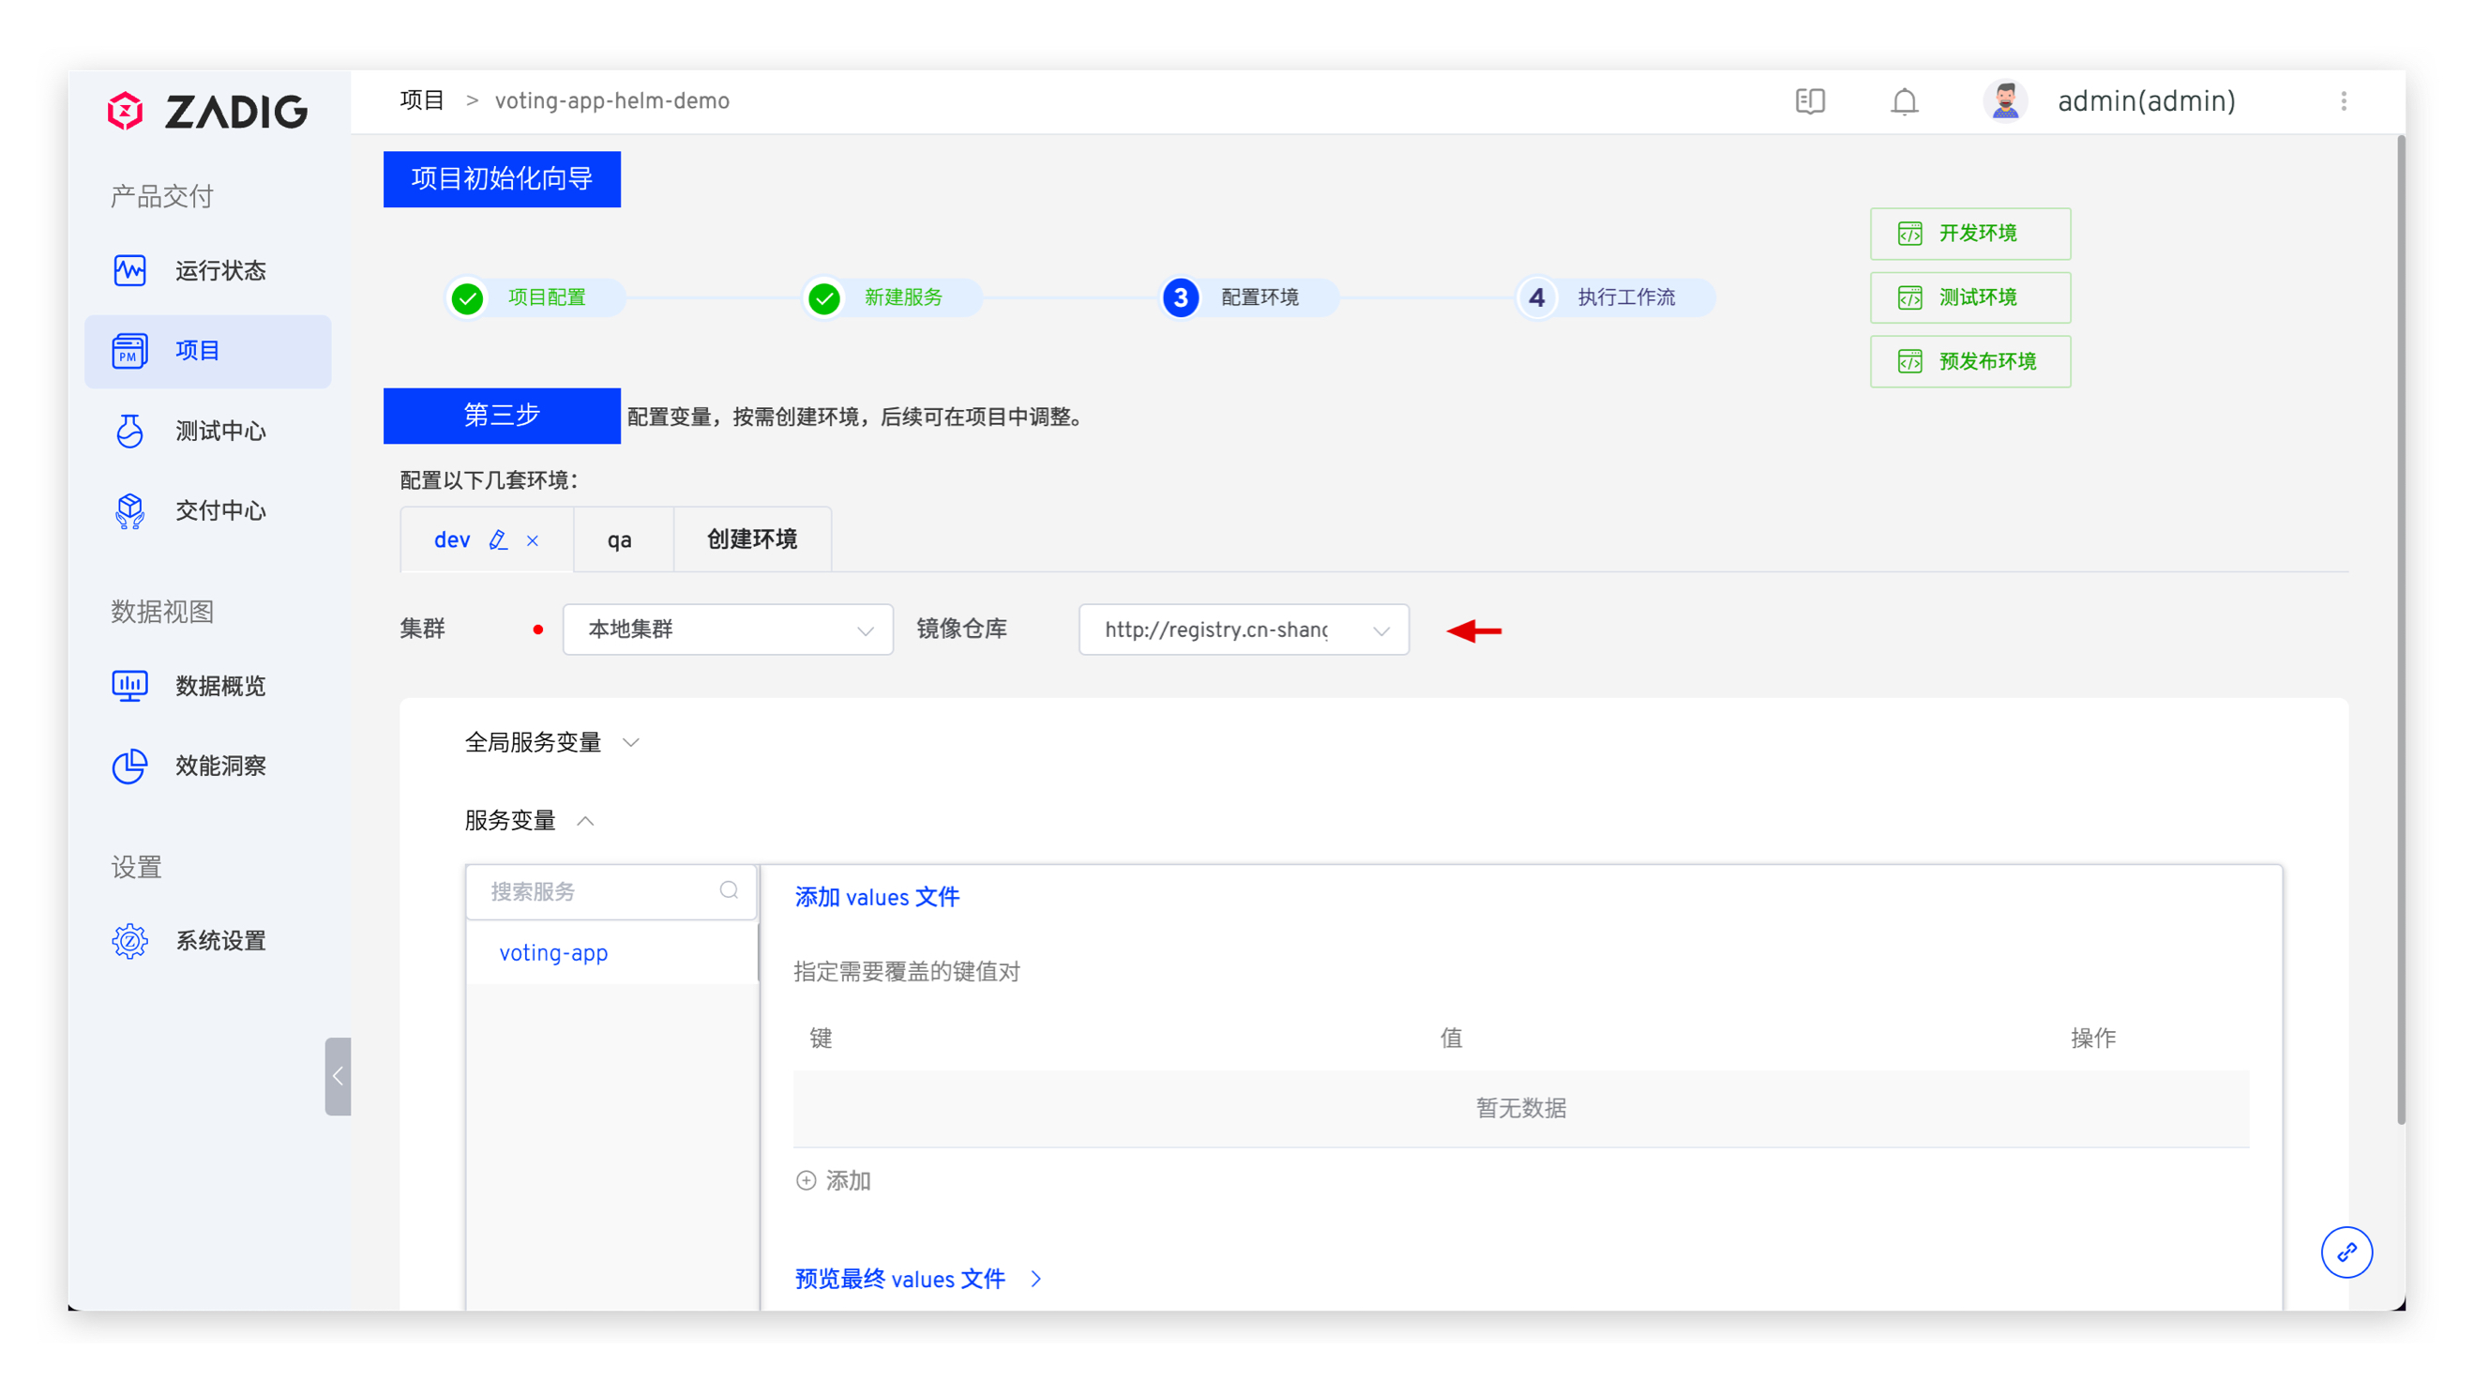Remove the dev environment tab
This screenshot has width=2474, height=1381.
(532, 541)
